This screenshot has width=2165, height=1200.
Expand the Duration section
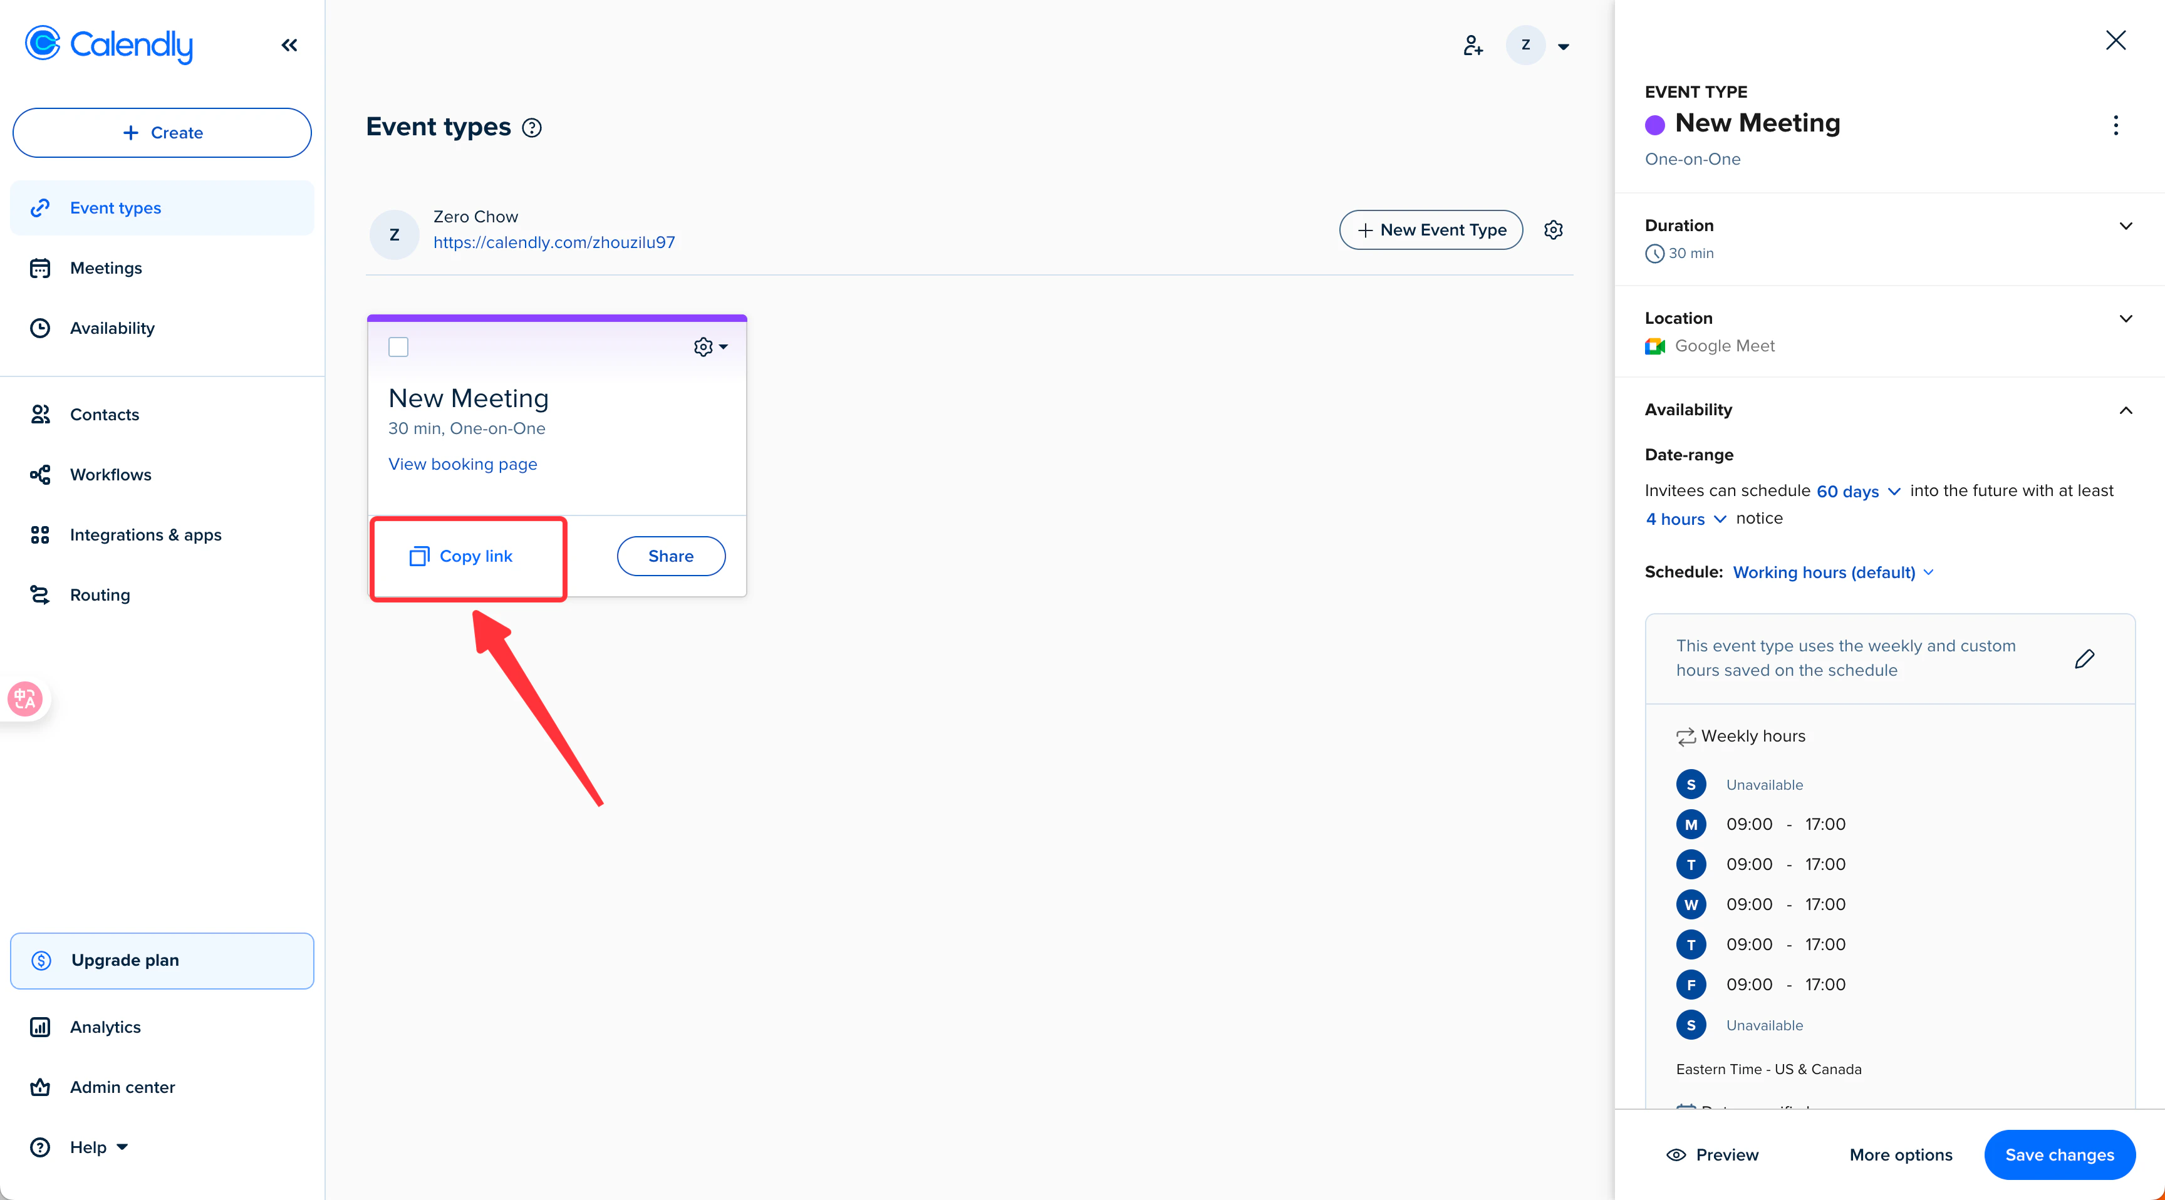coord(2126,226)
